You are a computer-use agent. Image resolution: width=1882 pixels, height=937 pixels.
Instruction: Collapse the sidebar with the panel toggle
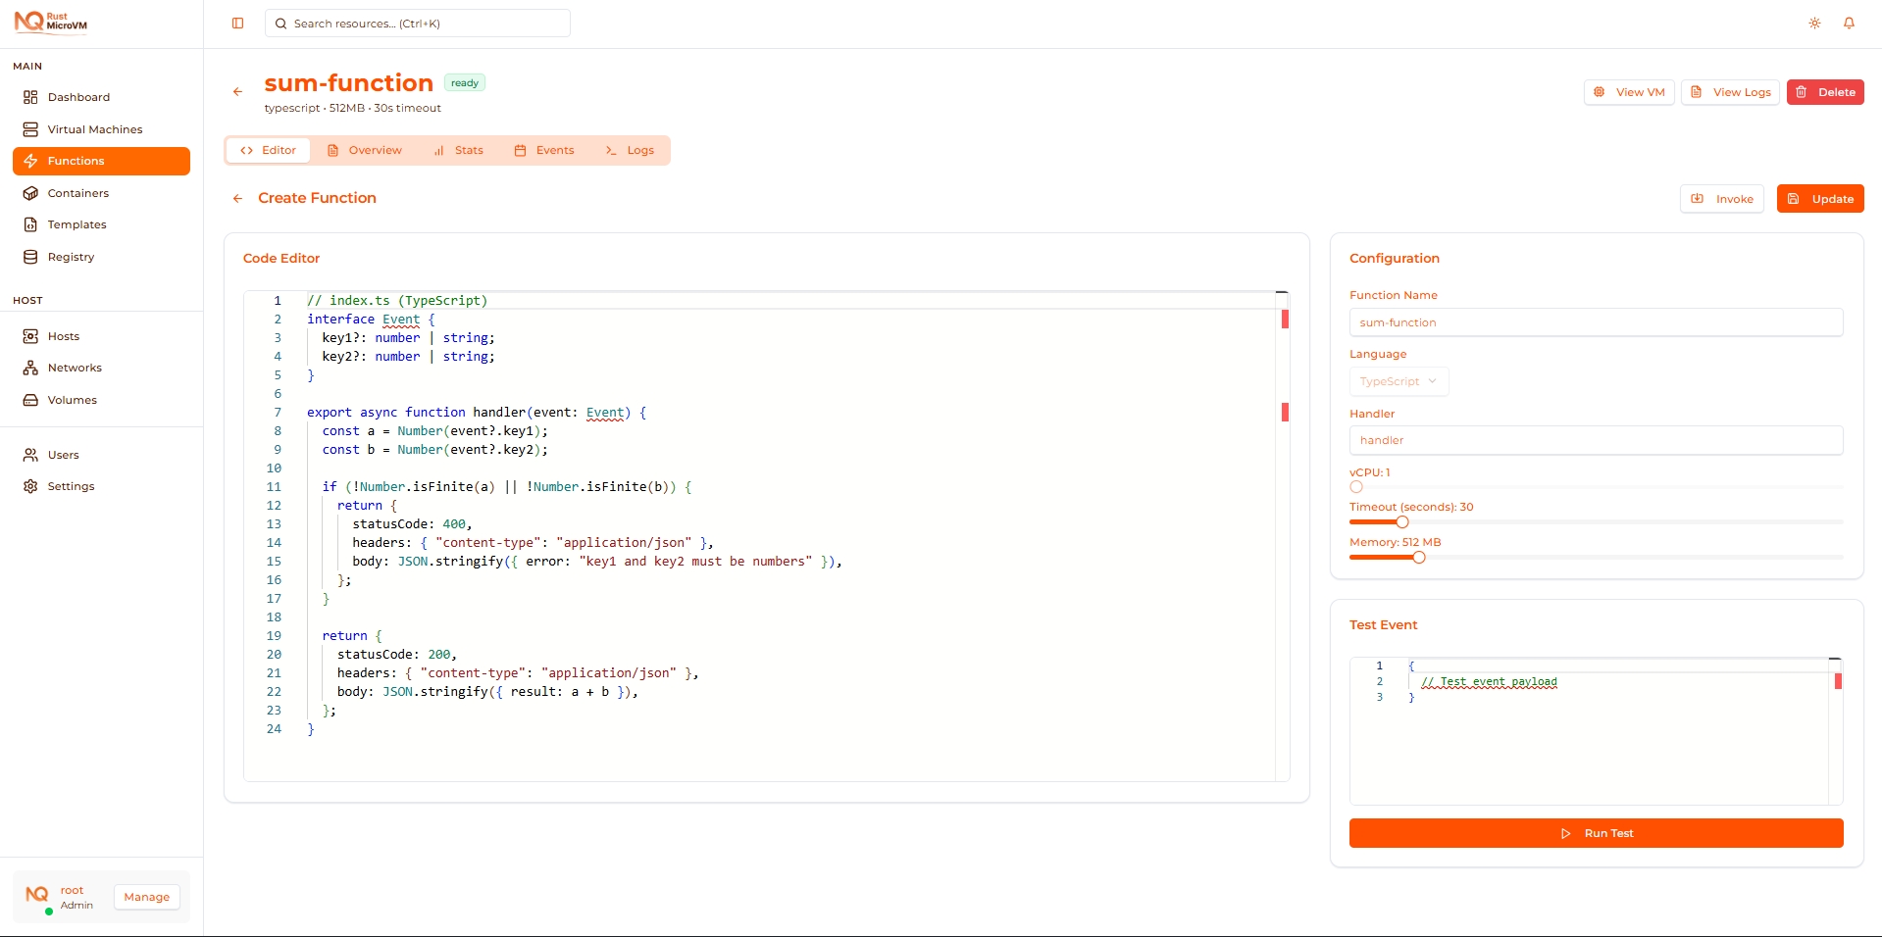click(x=237, y=23)
